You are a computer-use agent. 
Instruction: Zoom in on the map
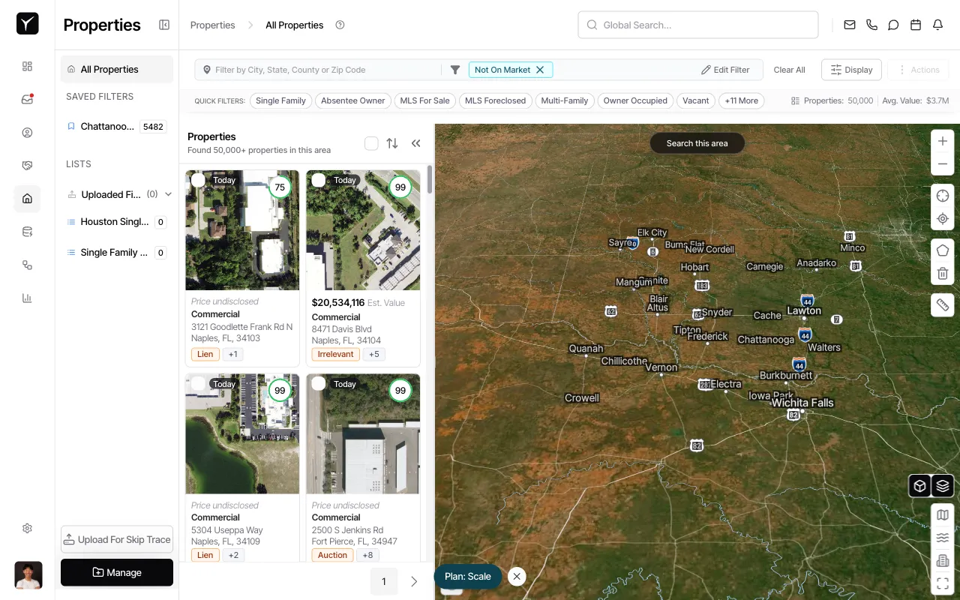click(x=943, y=141)
